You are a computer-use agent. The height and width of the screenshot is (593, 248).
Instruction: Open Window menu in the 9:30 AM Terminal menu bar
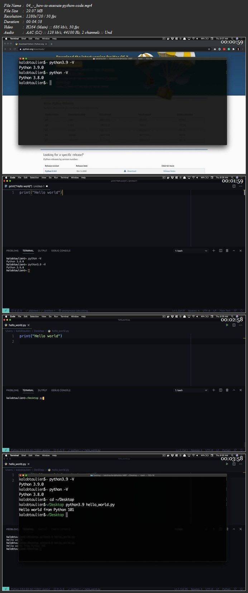tap(46, 456)
